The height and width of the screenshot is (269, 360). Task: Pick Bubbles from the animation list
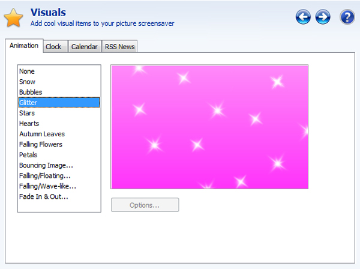coord(31,92)
